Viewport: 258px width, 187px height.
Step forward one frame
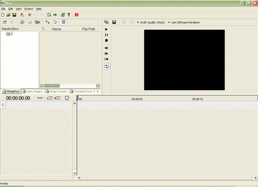click(x=106, y=53)
